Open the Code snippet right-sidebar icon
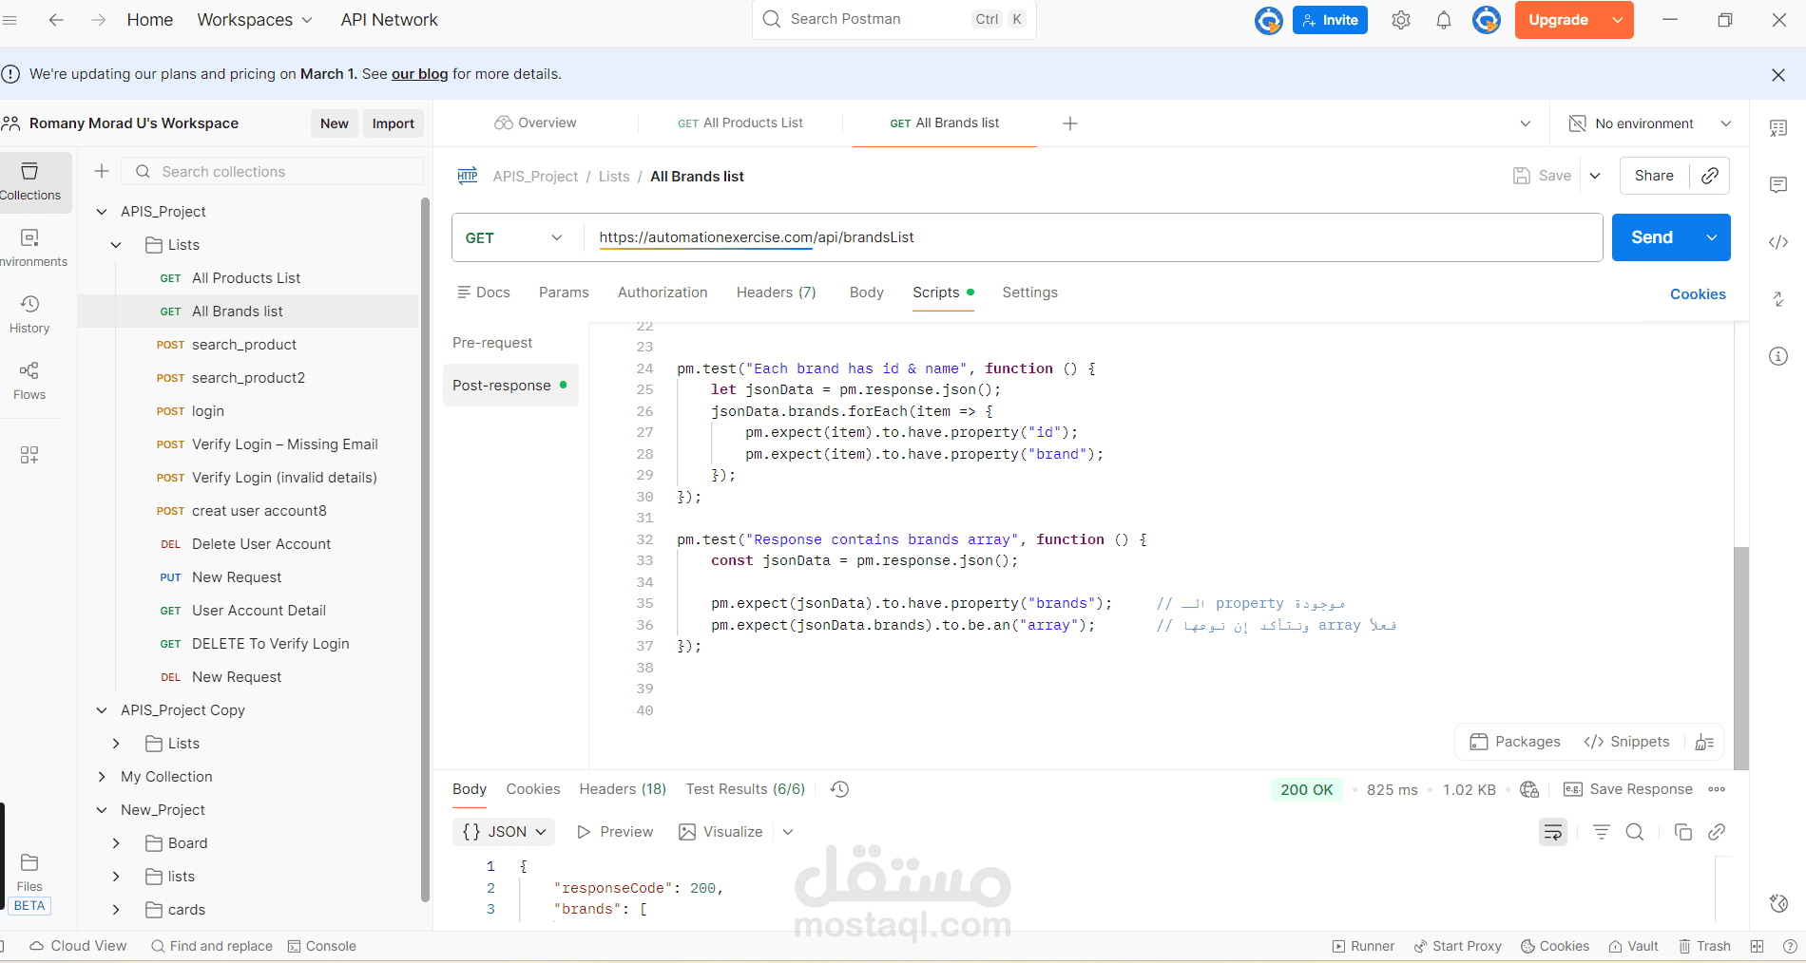Screen dimensions: 1806x963 click(x=1778, y=241)
